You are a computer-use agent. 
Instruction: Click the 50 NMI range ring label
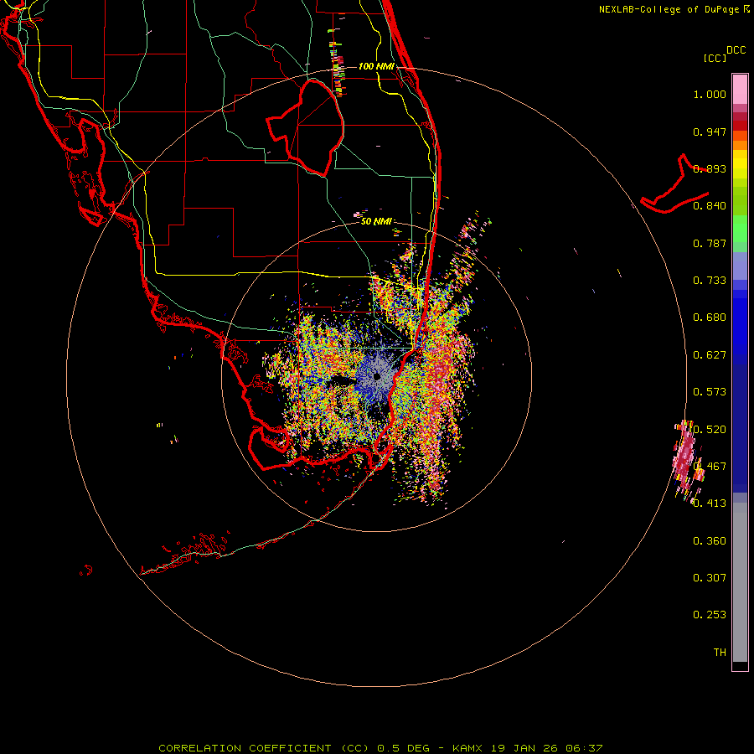pyautogui.click(x=375, y=222)
